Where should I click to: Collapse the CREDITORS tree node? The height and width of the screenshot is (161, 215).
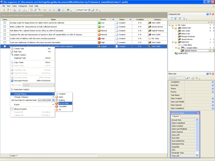click(173, 28)
